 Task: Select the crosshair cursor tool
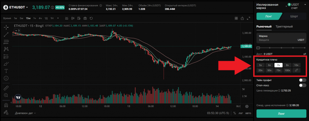click(x=6, y=27)
